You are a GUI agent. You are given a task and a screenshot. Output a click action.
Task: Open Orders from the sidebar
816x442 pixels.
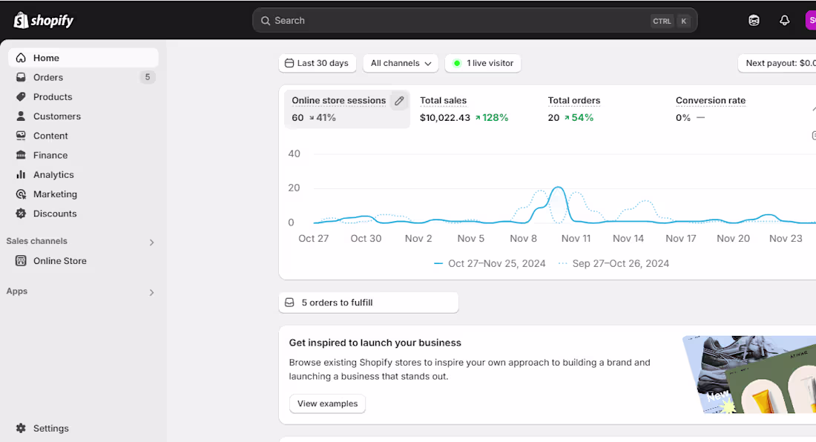pyautogui.click(x=48, y=77)
